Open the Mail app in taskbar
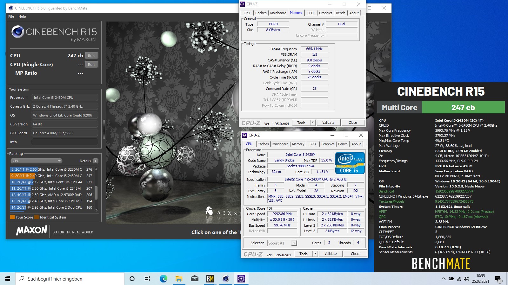This screenshot has width=508, height=285. coord(194,279)
